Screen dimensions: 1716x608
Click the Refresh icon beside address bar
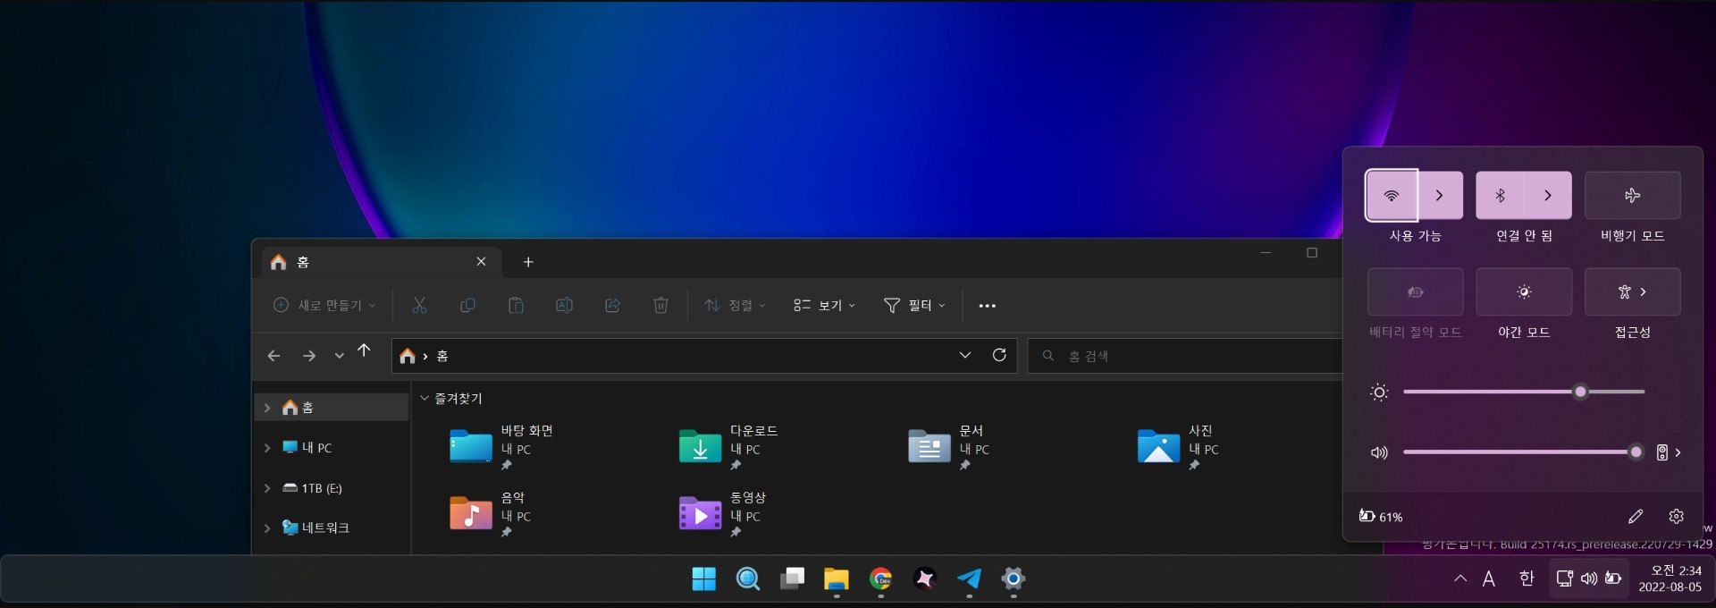999,355
